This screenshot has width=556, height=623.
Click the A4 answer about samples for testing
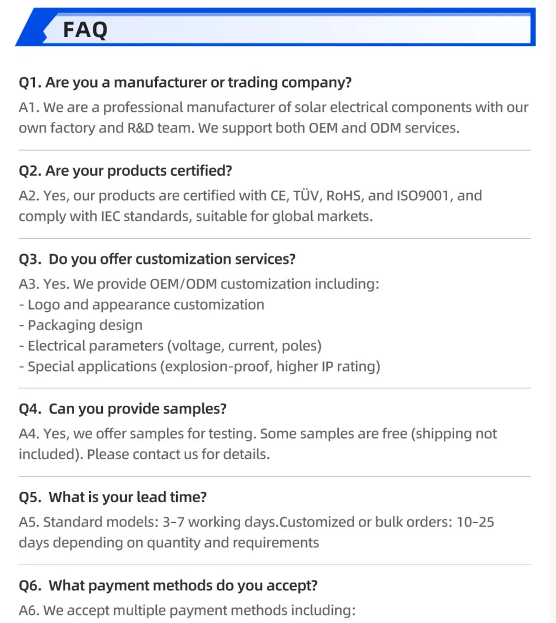point(257,434)
